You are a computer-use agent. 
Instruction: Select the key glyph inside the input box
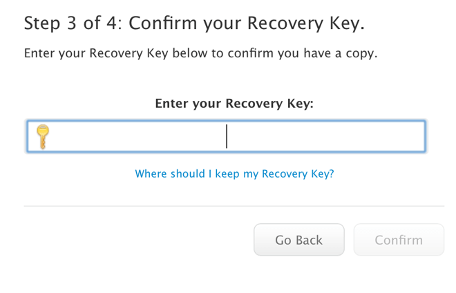(43, 136)
